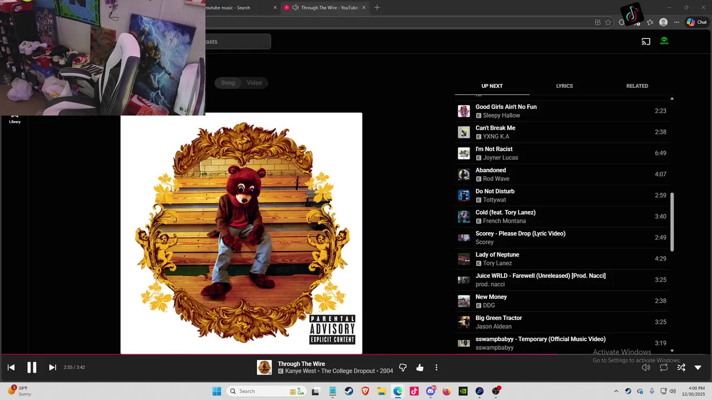
Task: Click the College Dropout album art
Action: [241, 233]
